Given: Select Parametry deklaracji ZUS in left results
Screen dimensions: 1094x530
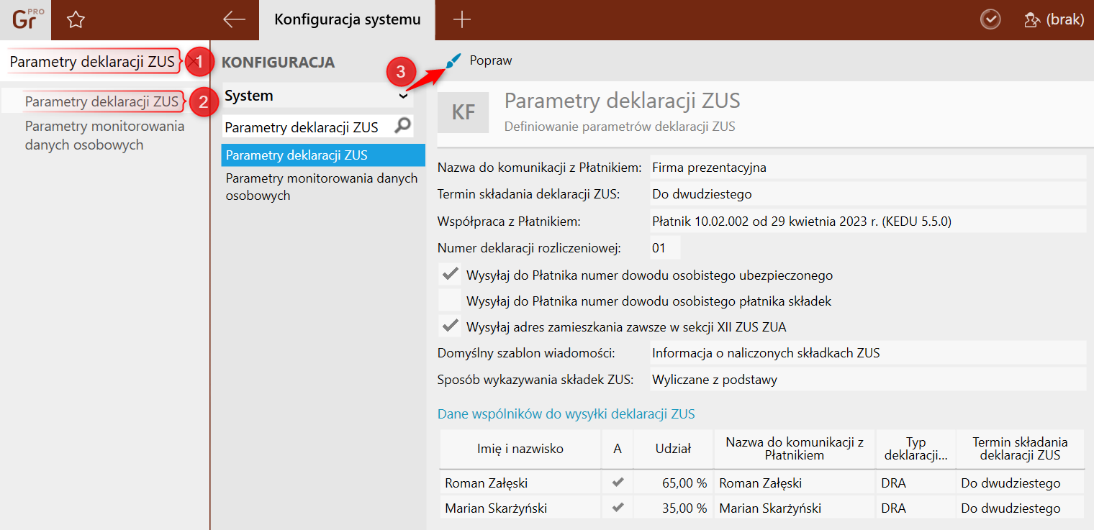Looking at the screenshot, I should click(x=101, y=101).
